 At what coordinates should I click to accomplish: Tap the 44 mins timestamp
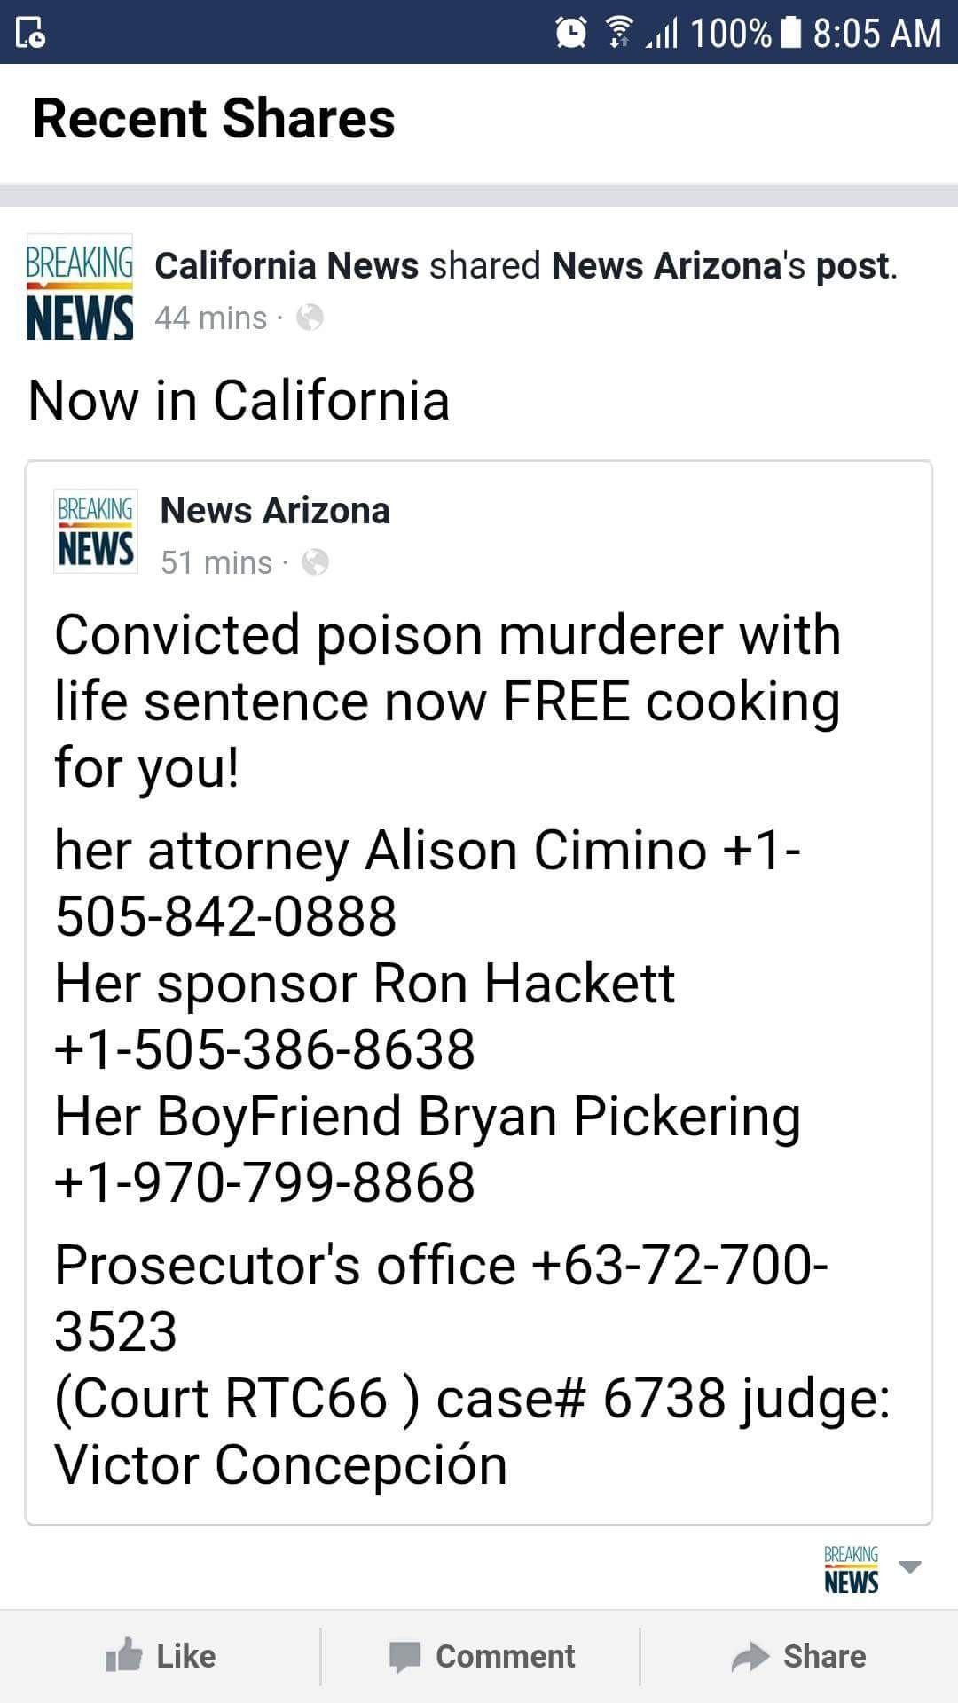click(211, 318)
